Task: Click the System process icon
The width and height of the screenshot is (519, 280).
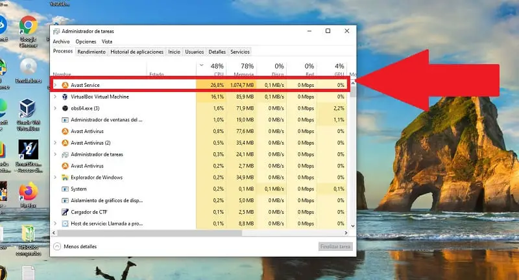Action: pyautogui.click(x=66, y=189)
